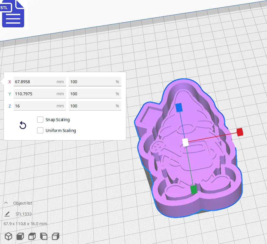Click the pencil icon beside STL1333
Image resolution: width=267 pixels, height=244 pixels.
pyautogui.click(x=7, y=213)
